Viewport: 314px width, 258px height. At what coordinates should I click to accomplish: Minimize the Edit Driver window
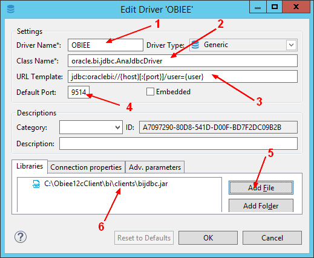[258, 7]
